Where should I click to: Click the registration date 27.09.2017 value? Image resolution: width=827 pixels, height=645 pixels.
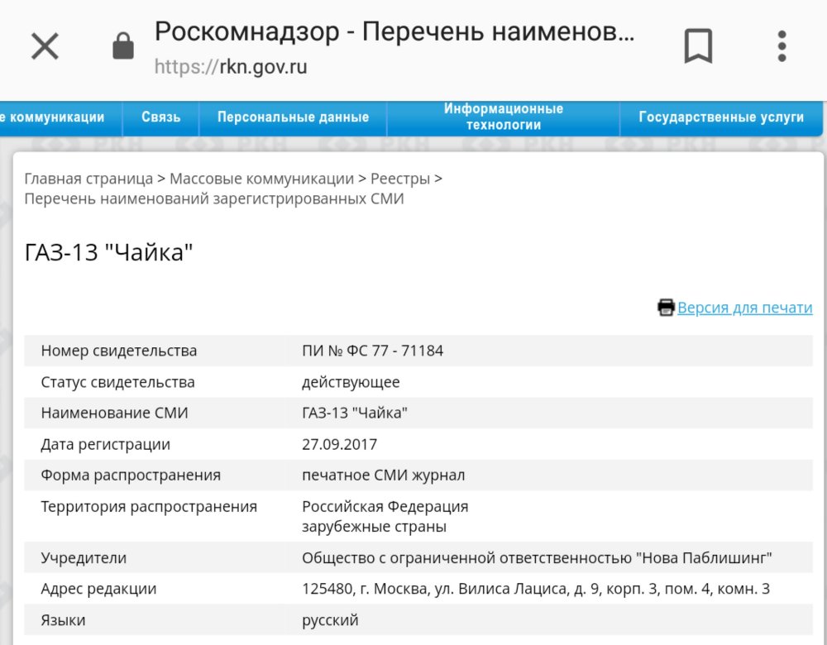(x=339, y=445)
